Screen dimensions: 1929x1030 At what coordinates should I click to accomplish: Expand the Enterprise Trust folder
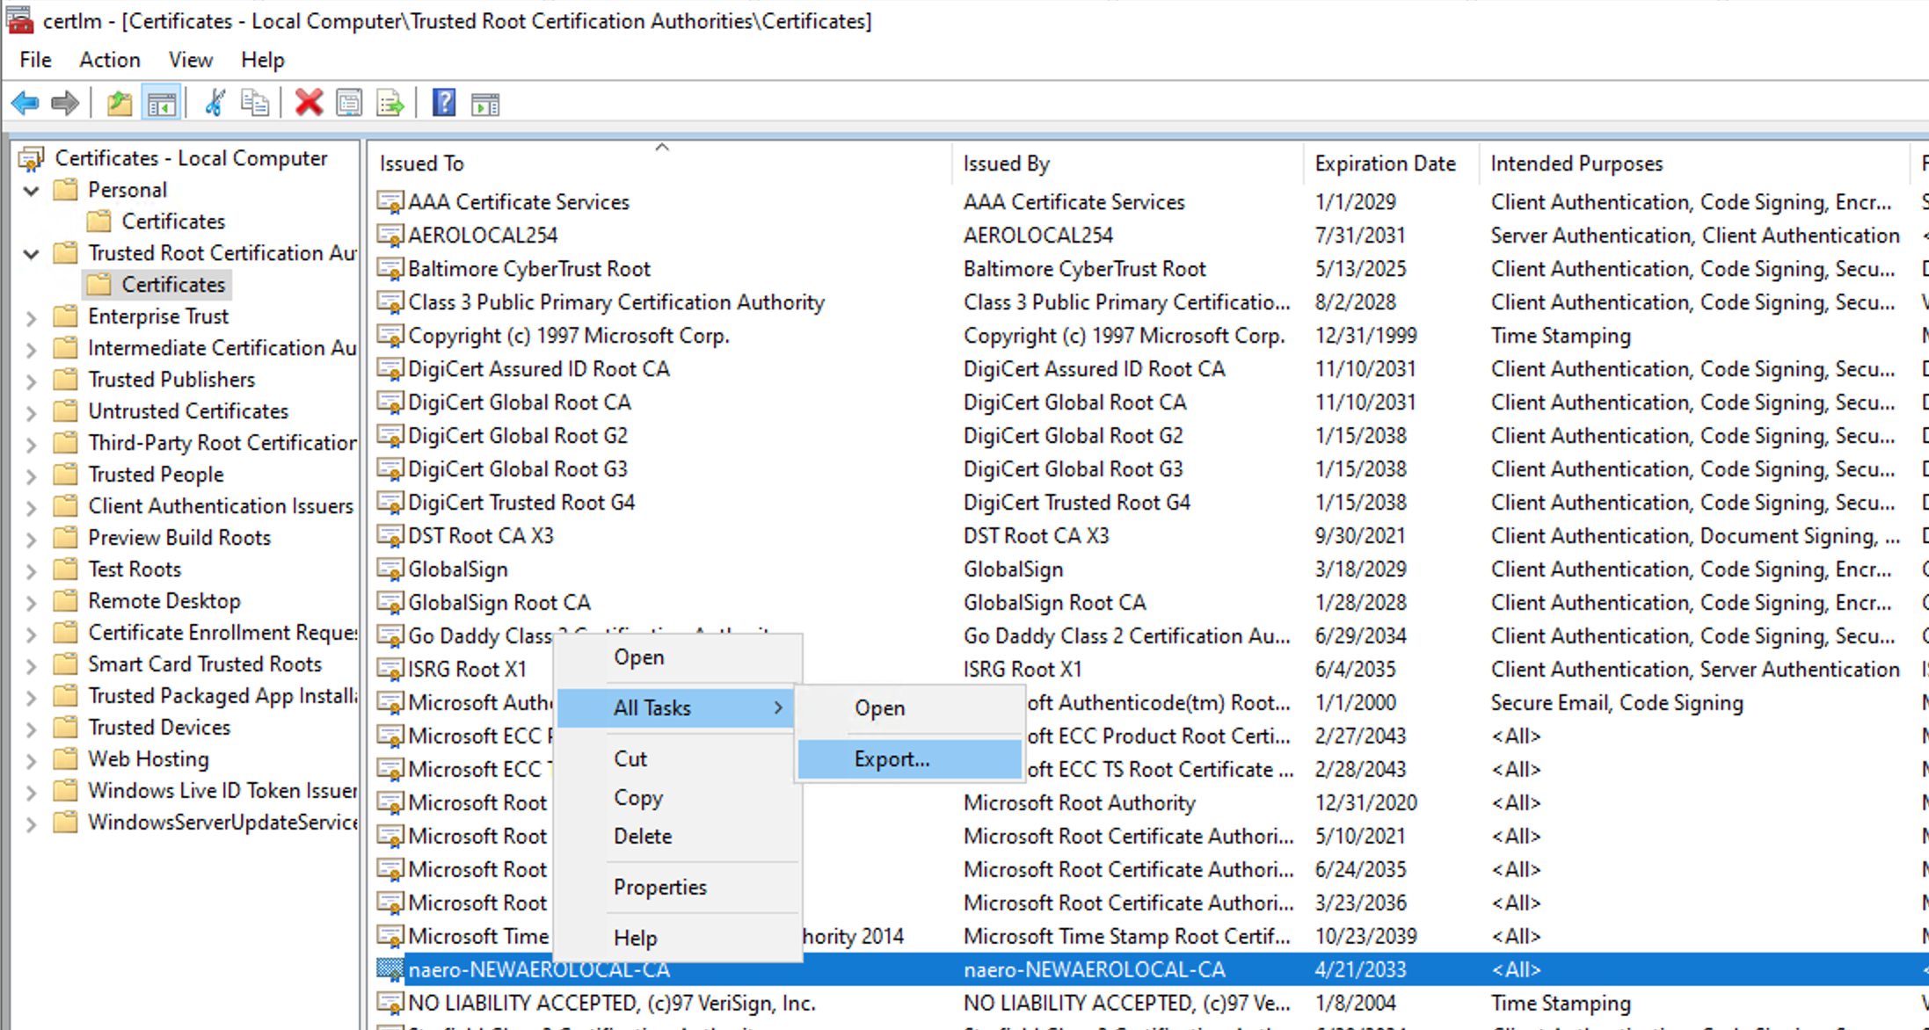(x=32, y=317)
